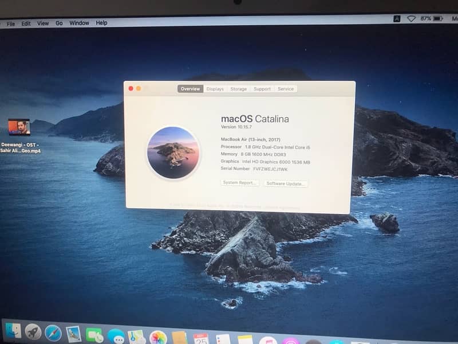Switch to the Displays tab

pyautogui.click(x=215, y=89)
